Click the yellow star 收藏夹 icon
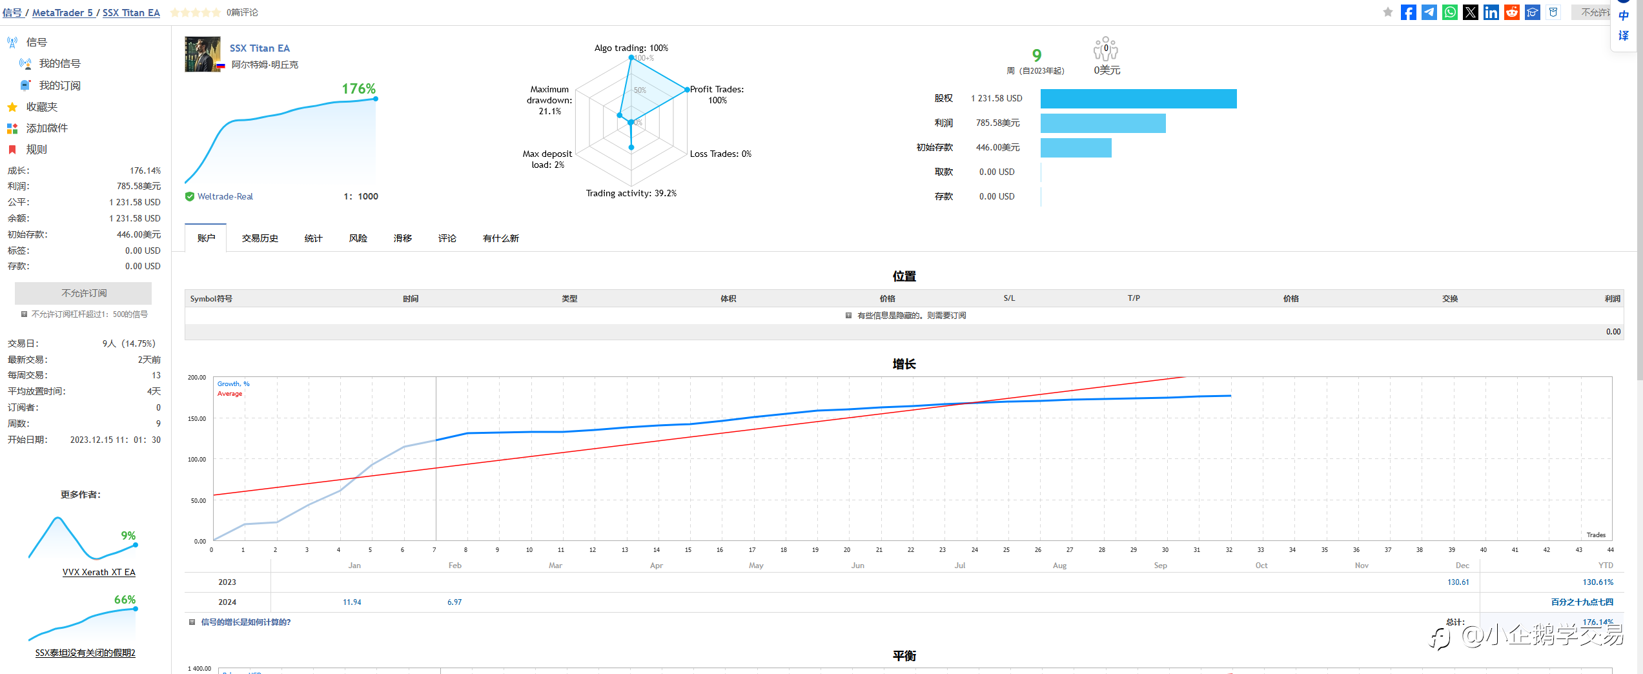The height and width of the screenshot is (674, 1643). [x=12, y=107]
